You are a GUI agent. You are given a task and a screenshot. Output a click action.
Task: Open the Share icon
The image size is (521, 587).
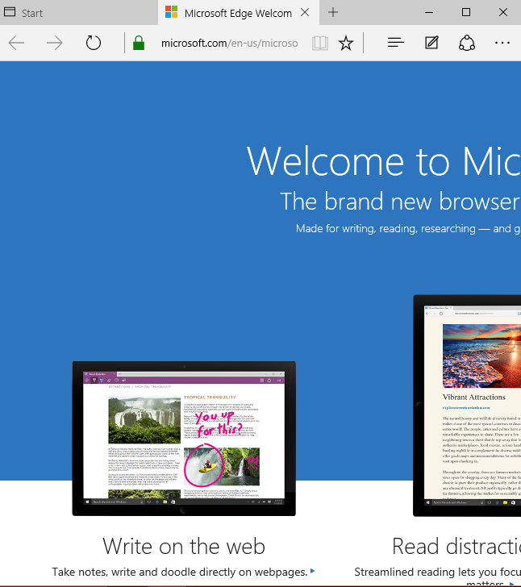coord(467,43)
